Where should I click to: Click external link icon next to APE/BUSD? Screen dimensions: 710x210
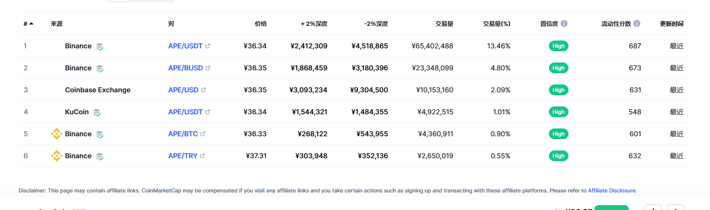tap(208, 68)
